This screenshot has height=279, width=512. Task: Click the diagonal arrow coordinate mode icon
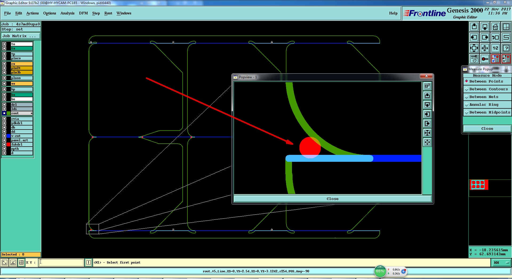point(5,262)
